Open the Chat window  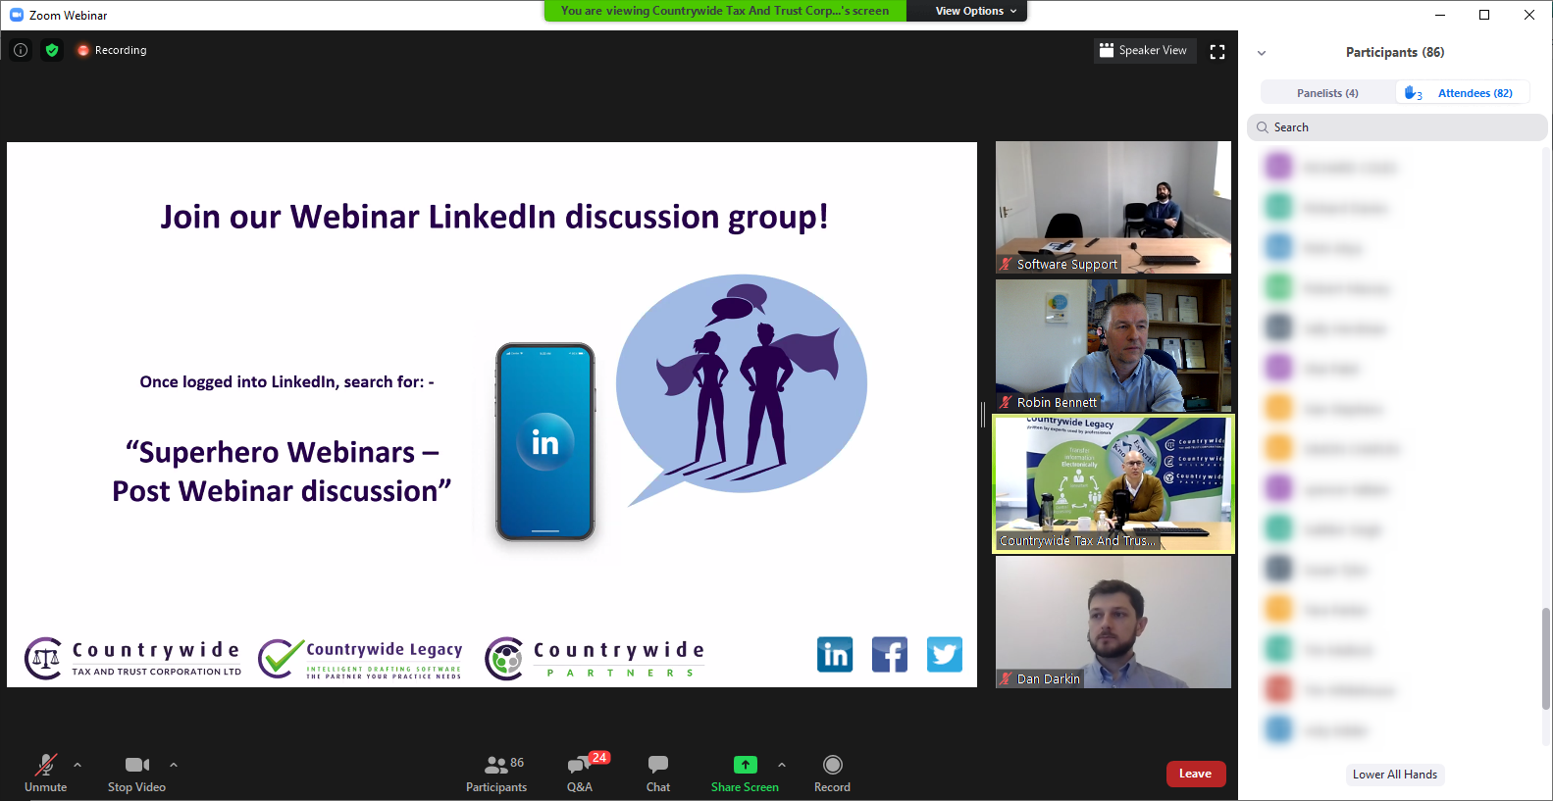click(658, 773)
